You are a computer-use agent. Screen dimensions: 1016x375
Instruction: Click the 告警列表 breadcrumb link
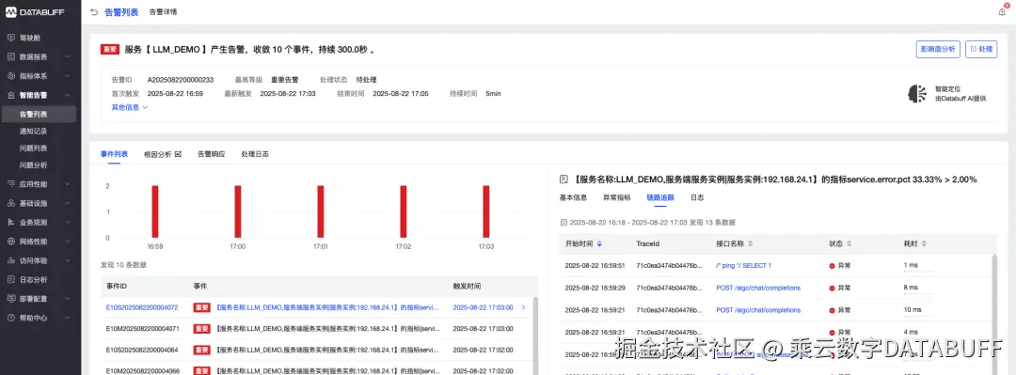121,11
